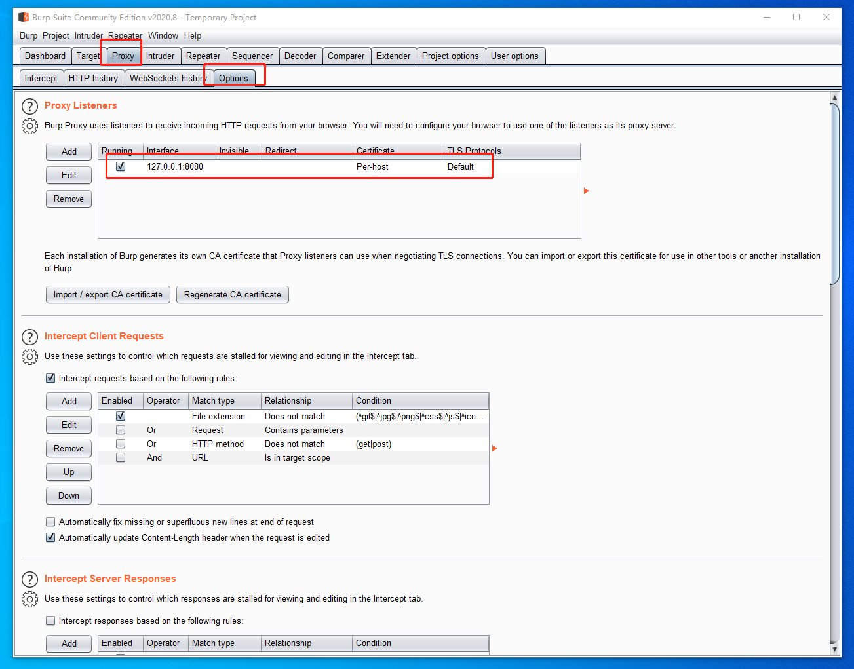Click the orange arrow beside the client rules table

point(495,448)
